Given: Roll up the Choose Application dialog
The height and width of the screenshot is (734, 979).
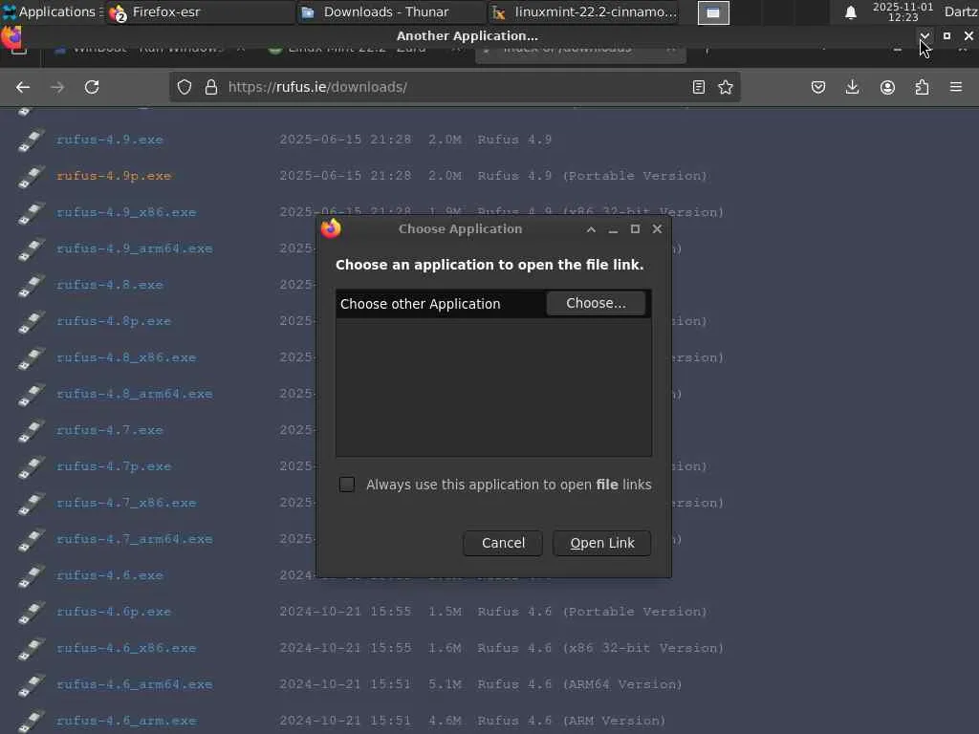Looking at the screenshot, I should click(591, 229).
